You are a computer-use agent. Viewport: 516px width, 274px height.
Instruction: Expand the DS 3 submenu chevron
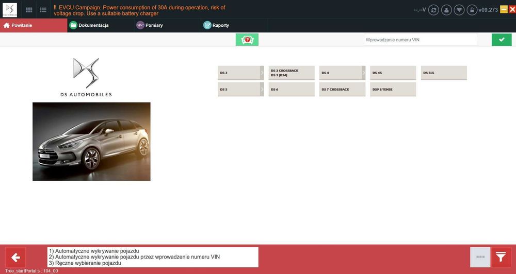pyautogui.click(x=262, y=73)
